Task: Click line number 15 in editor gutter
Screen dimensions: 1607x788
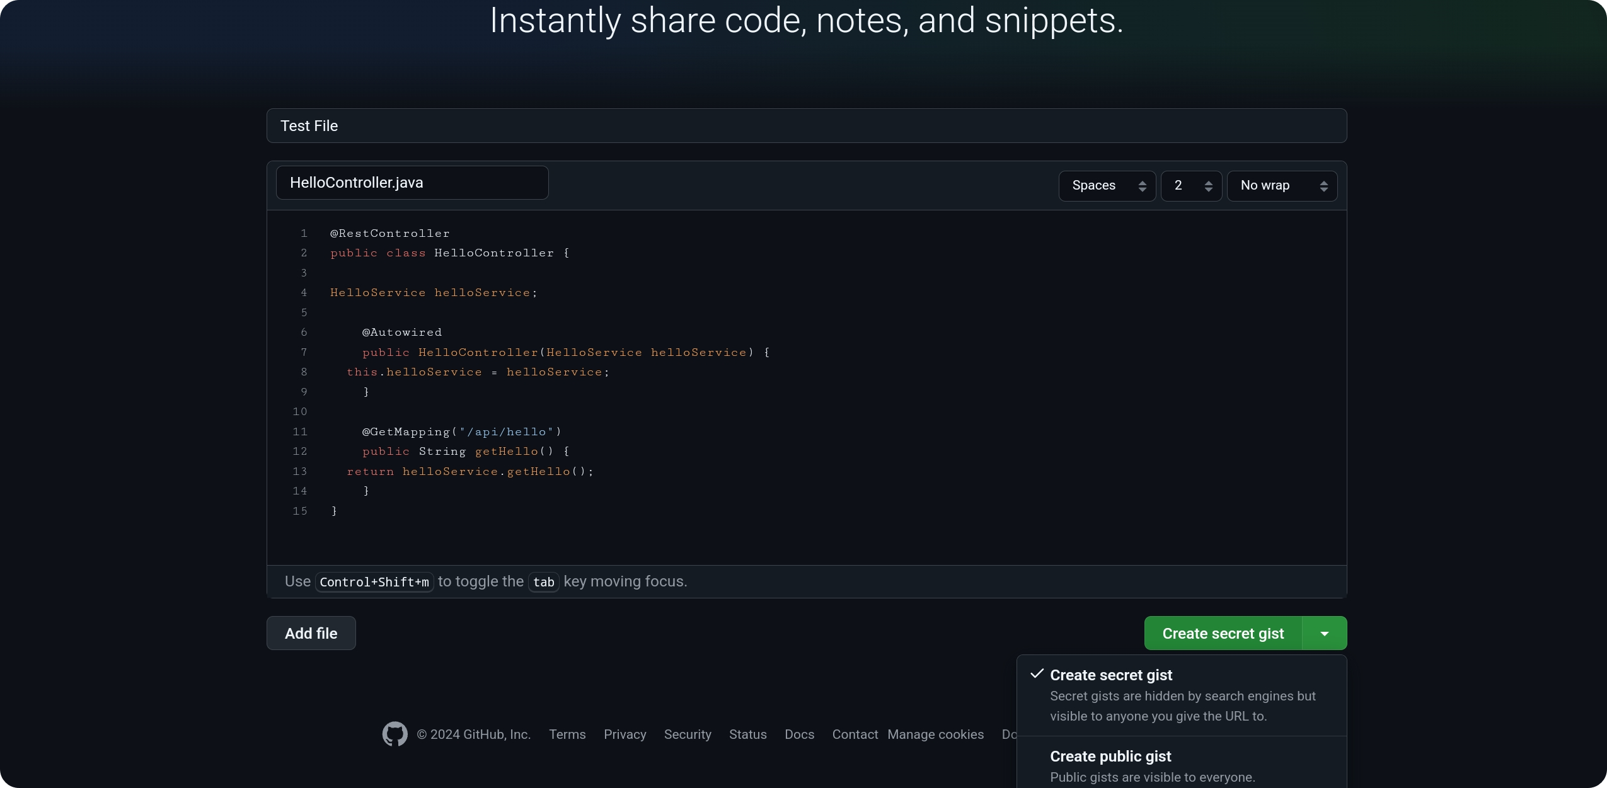Action: coord(300,511)
